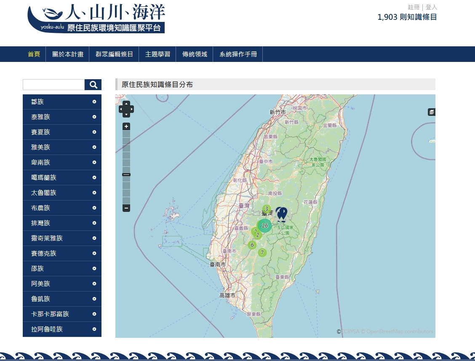
Task: Pan the map right with arrow
Action: point(132,109)
